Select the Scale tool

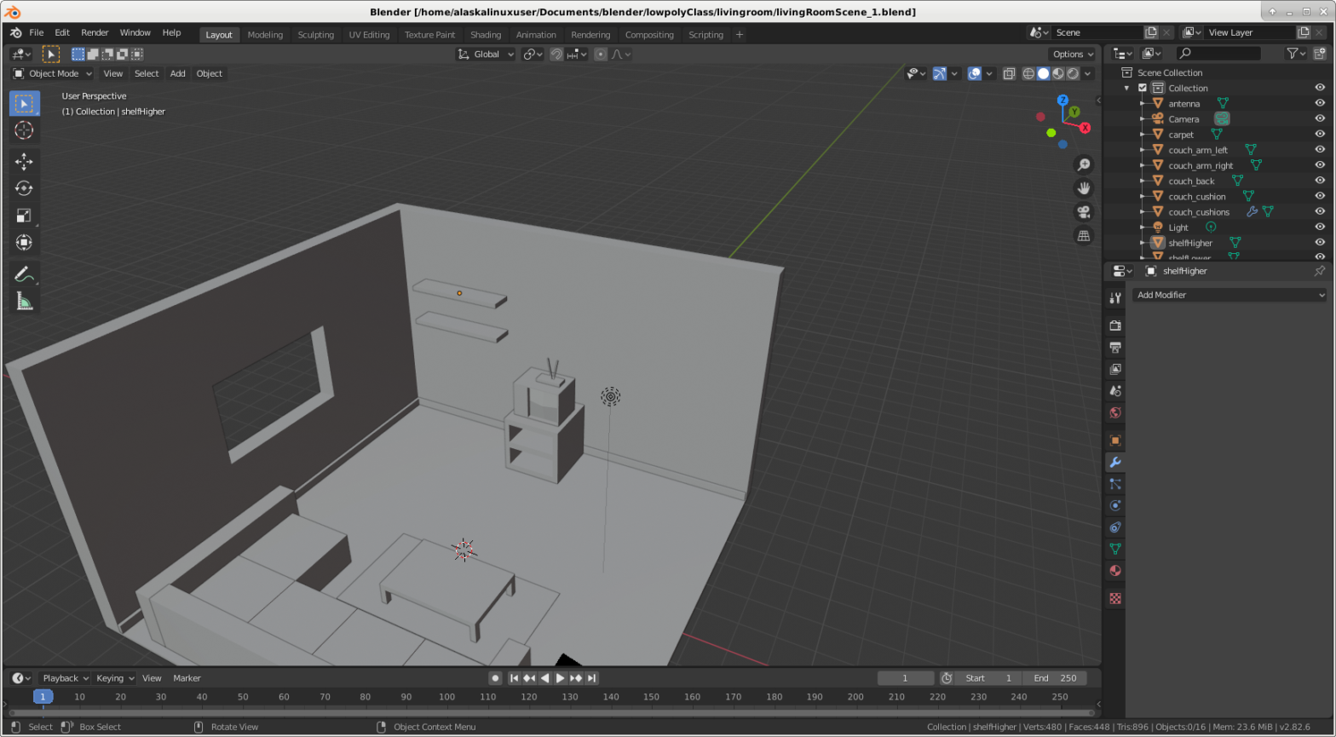click(x=24, y=216)
